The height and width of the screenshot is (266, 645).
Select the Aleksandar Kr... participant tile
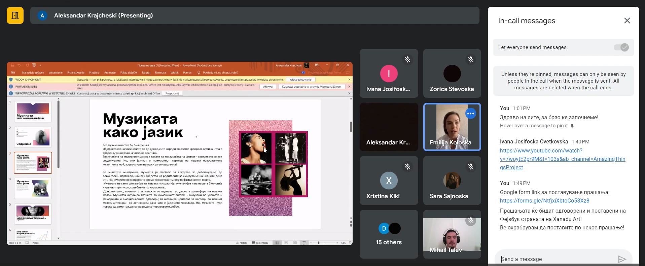click(x=389, y=127)
